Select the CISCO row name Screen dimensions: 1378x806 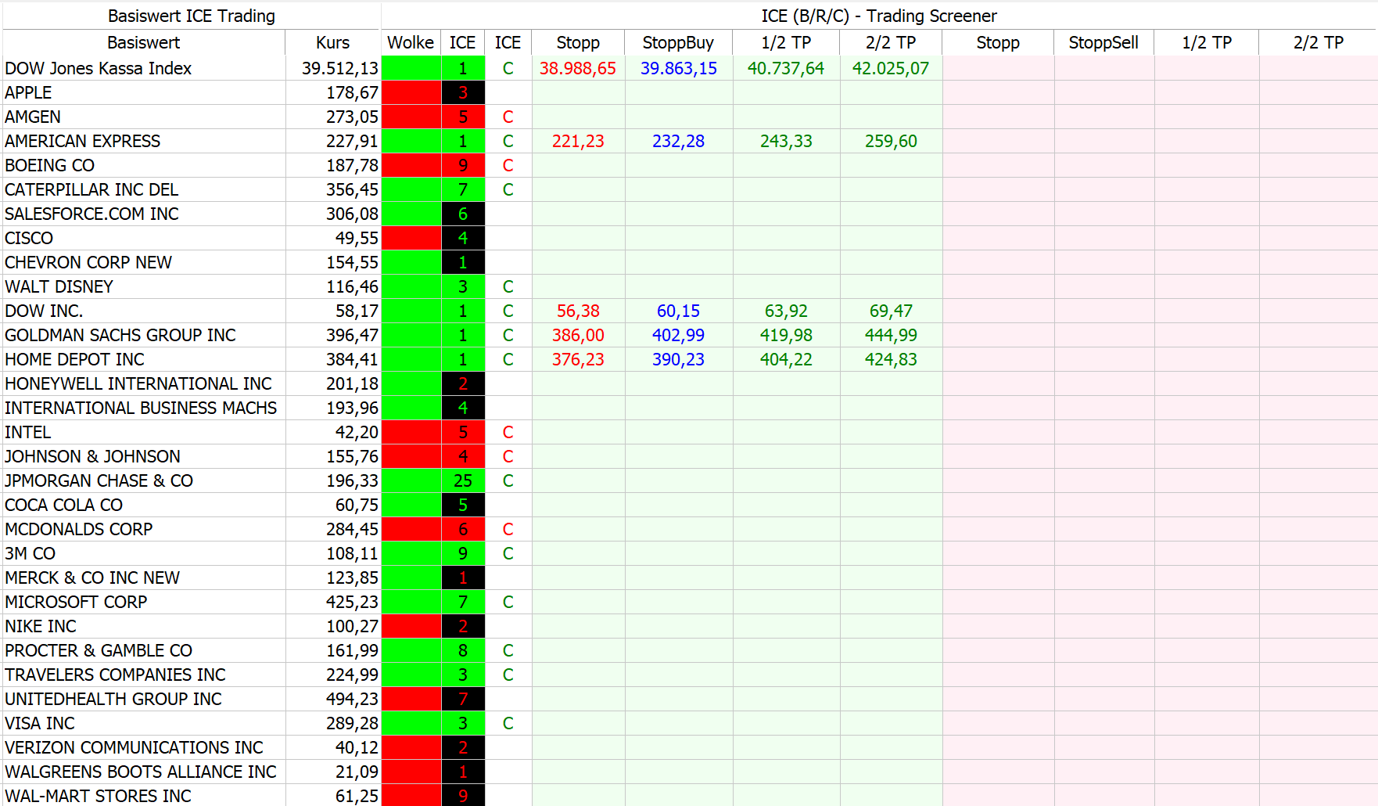click(29, 238)
